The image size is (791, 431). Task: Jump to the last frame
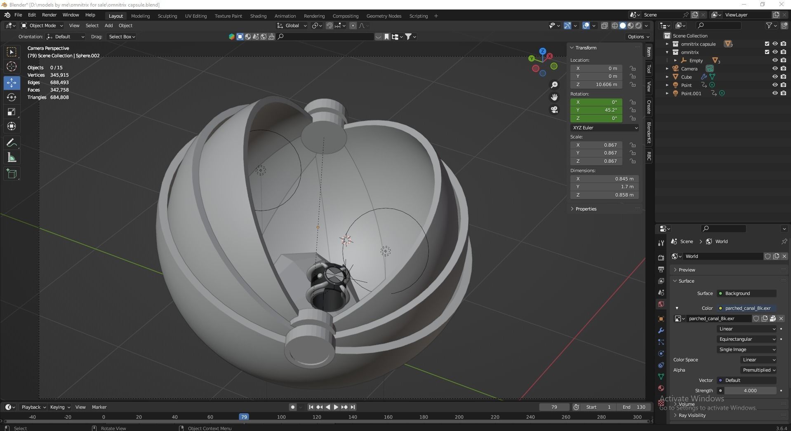[353, 407]
